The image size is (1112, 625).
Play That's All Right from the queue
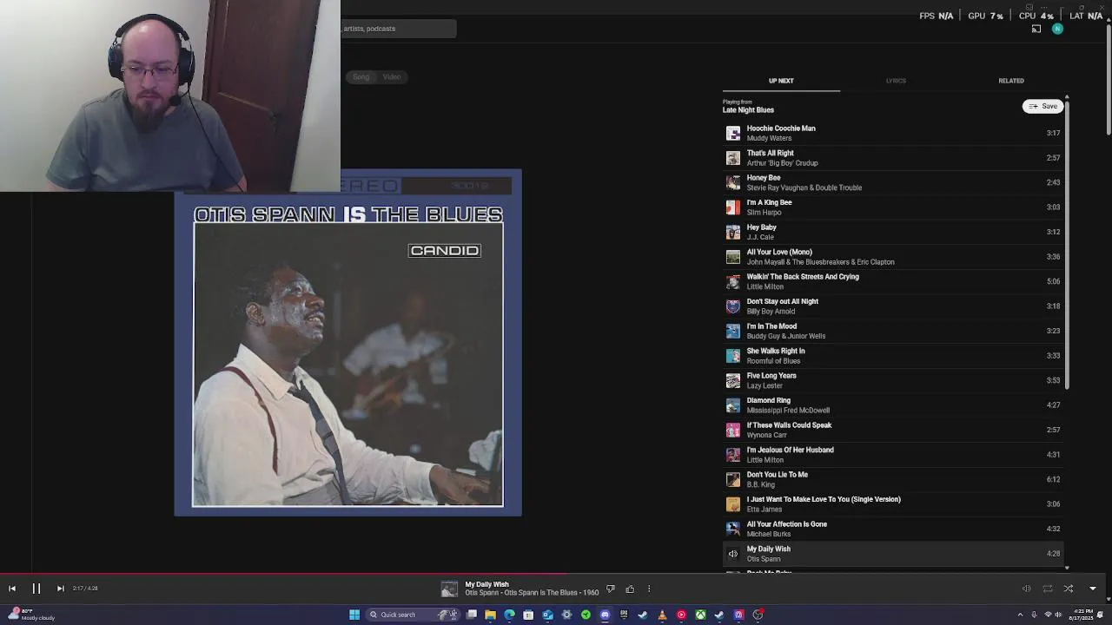pos(892,158)
